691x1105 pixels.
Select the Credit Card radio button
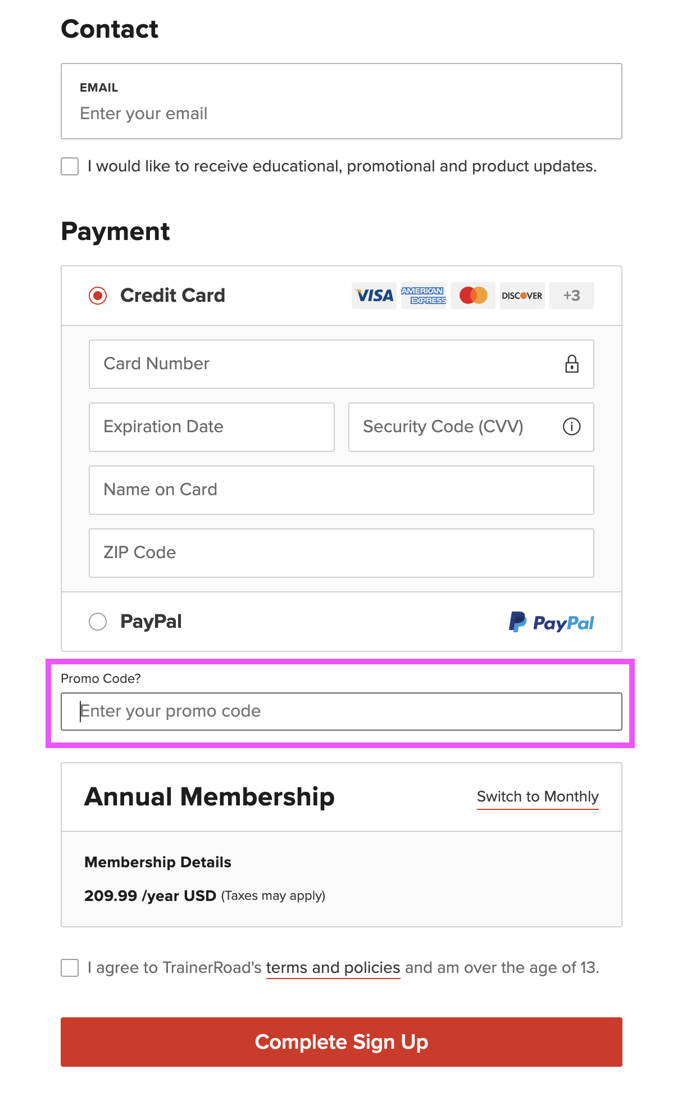tap(98, 296)
